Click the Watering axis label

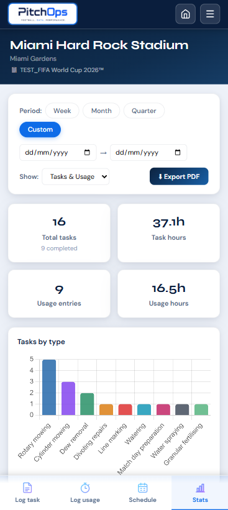click(x=135, y=434)
